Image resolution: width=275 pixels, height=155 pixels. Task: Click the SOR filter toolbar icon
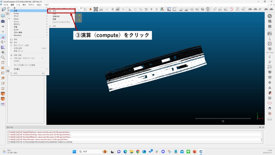coord(101,9)
